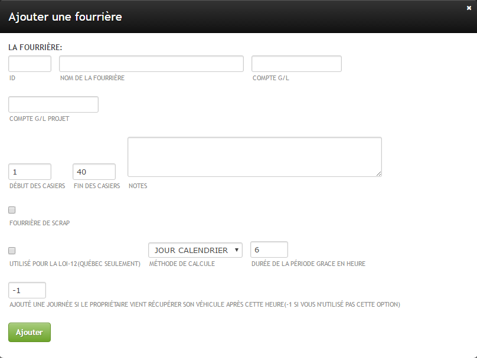This screenshot has width=477, height=358.
Task: Click the extra day hour field showing -1
Action: point(27,290)
